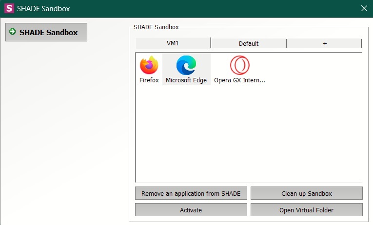Open Virtual Folder button
Screen dimensions: 373x225
[307, 210]
